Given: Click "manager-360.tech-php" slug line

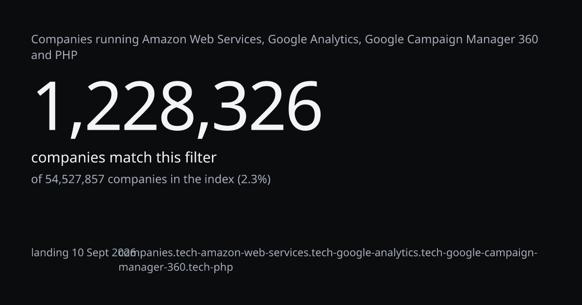Looking at the screenshot, I should point(176,267).
